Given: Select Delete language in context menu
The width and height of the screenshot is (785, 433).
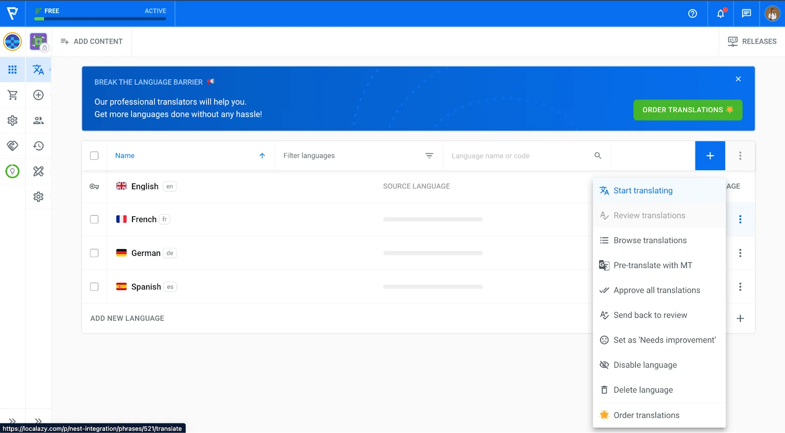Looking at the screenshot, I should 643,390.
